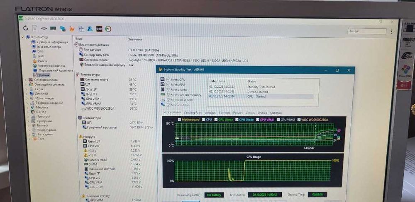Expand the Сервер tree node
Image resolution: width=415 pixels, height=202 pixels.
[x=26, y=89]
